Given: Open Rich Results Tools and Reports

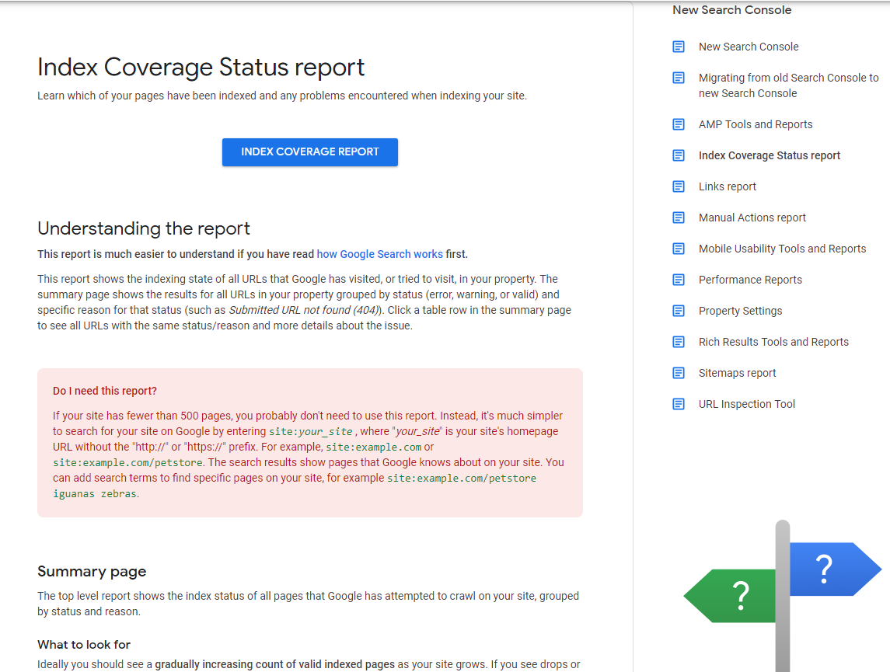Looking at the screenshot, I should [x=773, y=342].
